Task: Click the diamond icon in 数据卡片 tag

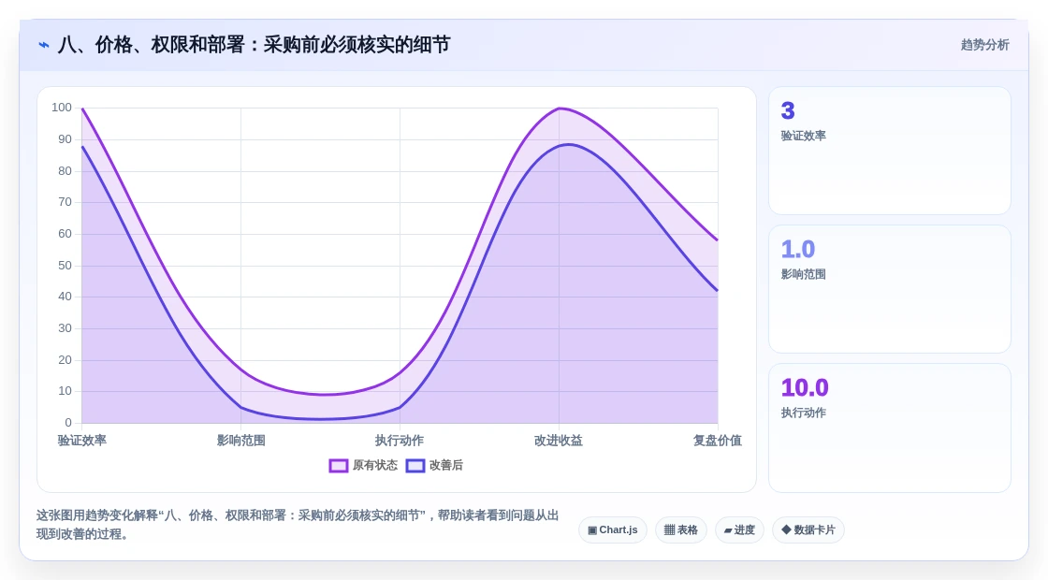Action: pos(786,529)
